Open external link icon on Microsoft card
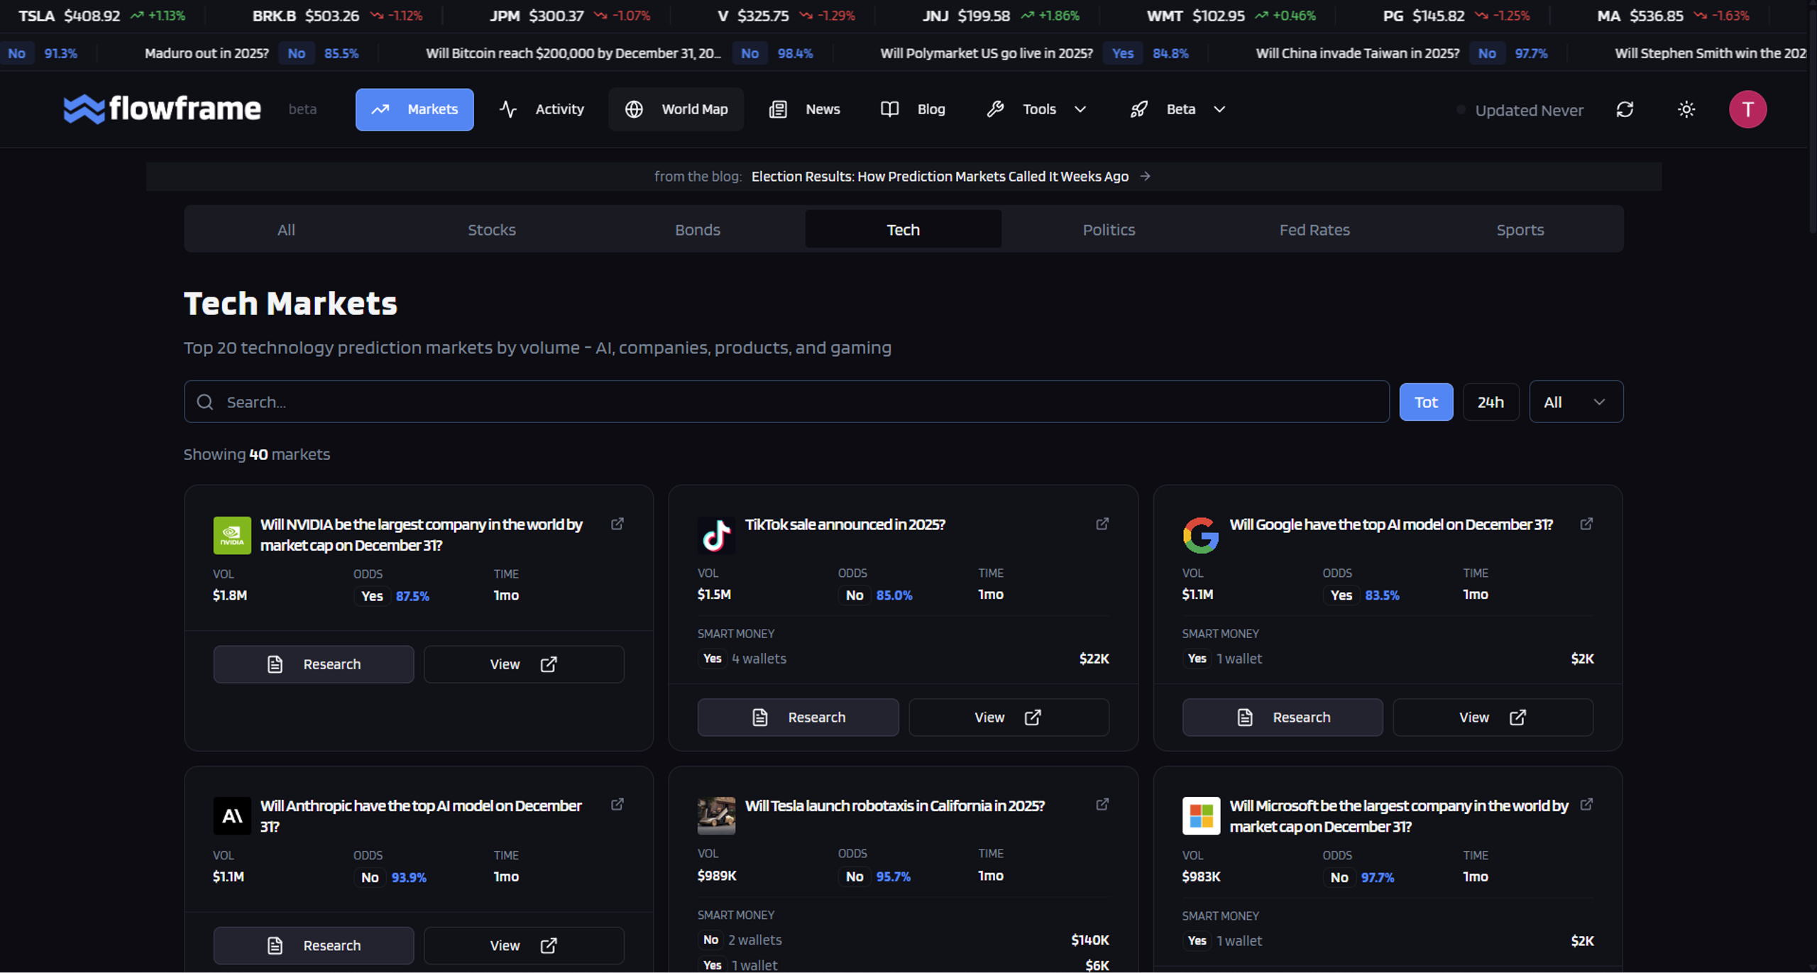The image size is (1817, 973). click(x=1586, y=804)
